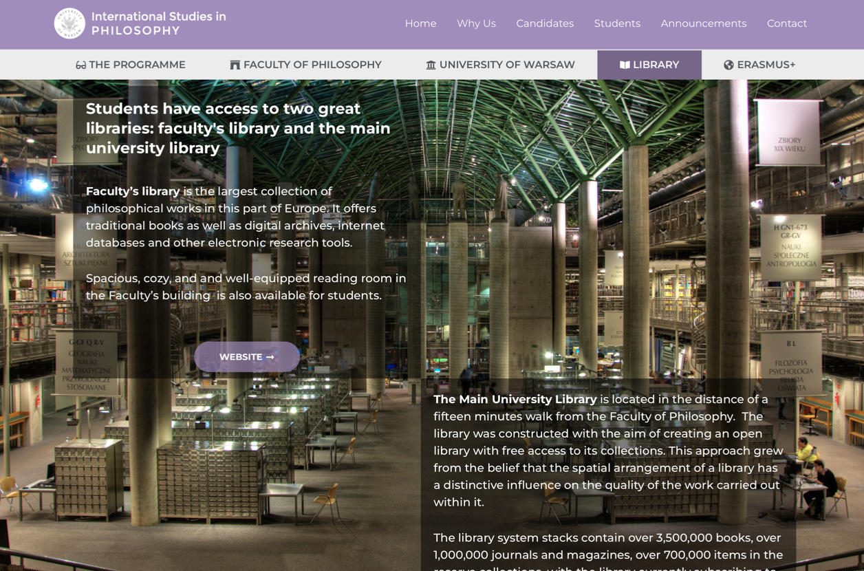Screen dimensions: 864x571
Task: Click the bold "The Main University Library" text
Action: (515, 400)
